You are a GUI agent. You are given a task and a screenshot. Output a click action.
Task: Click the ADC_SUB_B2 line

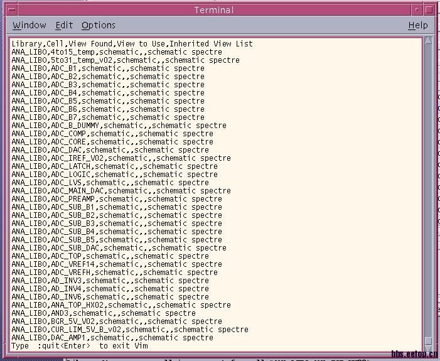[x=117, y=215]
